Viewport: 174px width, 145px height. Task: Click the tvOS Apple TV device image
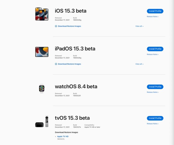(42, 121)
